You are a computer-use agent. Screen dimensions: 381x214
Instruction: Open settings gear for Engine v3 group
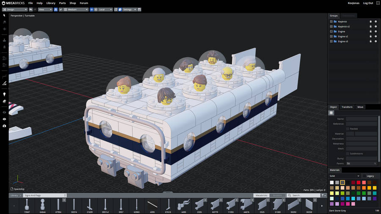375,41
